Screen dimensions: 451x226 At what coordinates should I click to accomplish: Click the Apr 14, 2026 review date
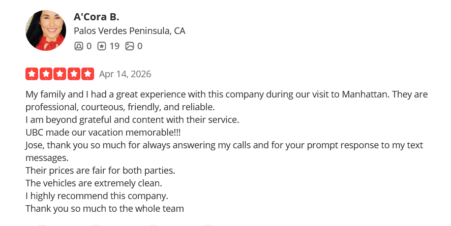point(125,74)
